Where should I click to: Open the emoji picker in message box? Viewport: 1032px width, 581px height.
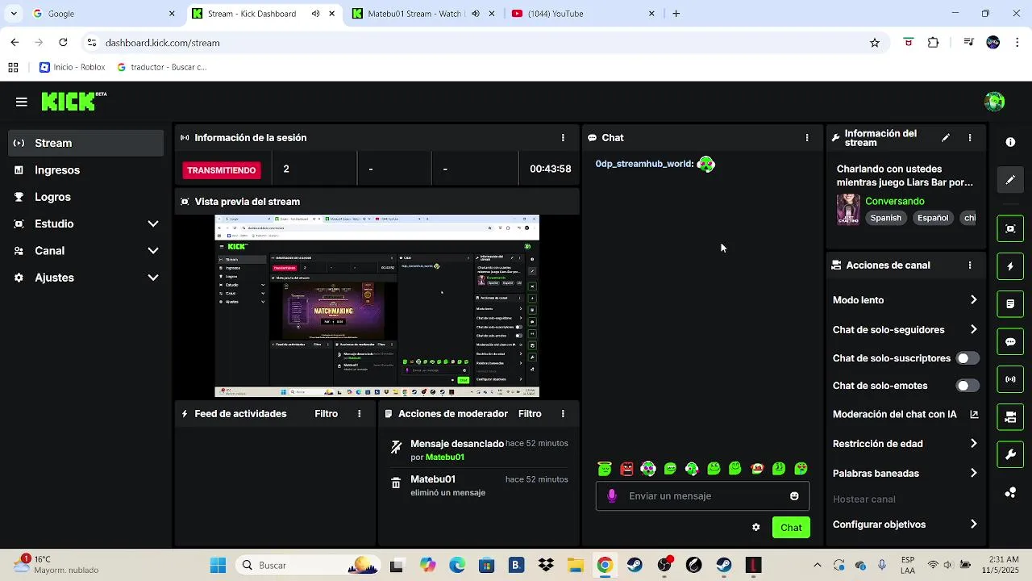click(794, 496)
